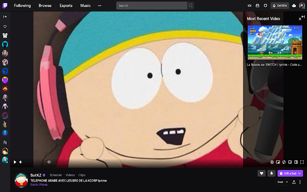This screenshot has height=192, width=307.
Task: Open the Gartic Phone category link
Action: pos(39,184)
